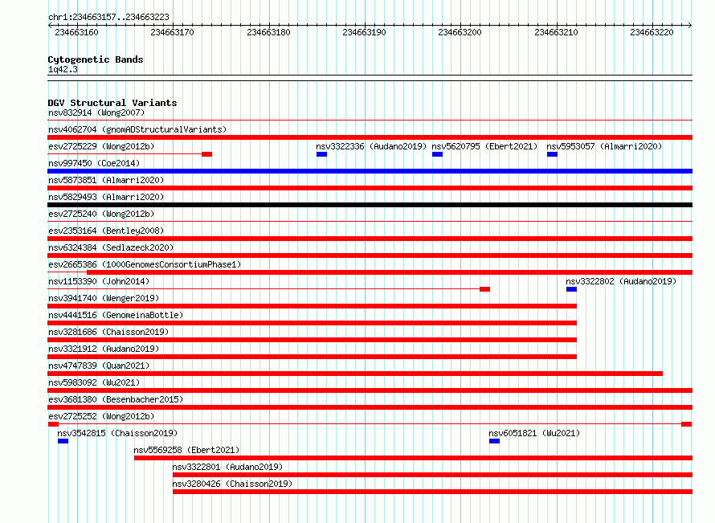Open the nsv4747839 (Quan2021) label

[x=99, y=366]
